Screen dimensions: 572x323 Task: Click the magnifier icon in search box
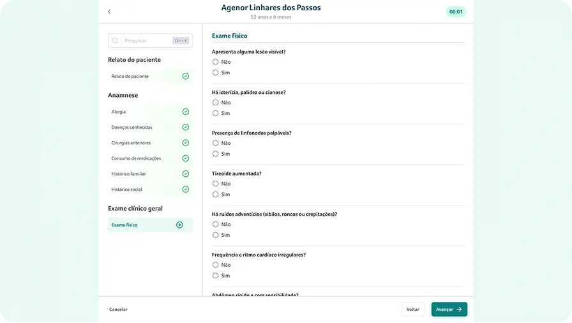coord(116,41)
